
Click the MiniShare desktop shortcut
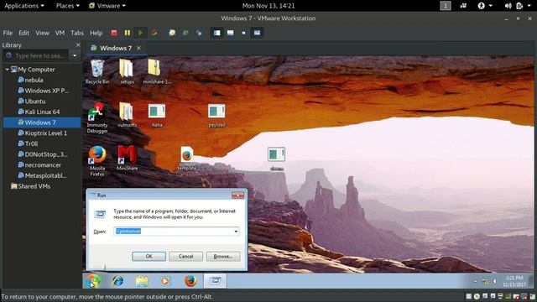pyautogui.click(x=127, y=158)
